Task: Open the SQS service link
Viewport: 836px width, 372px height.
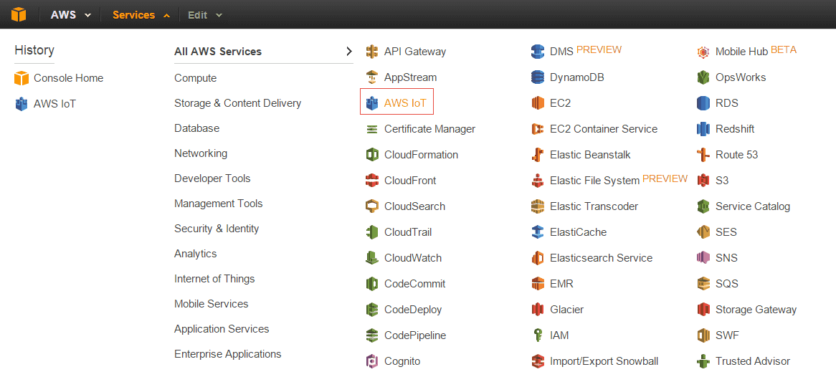Action: (727, 284)
